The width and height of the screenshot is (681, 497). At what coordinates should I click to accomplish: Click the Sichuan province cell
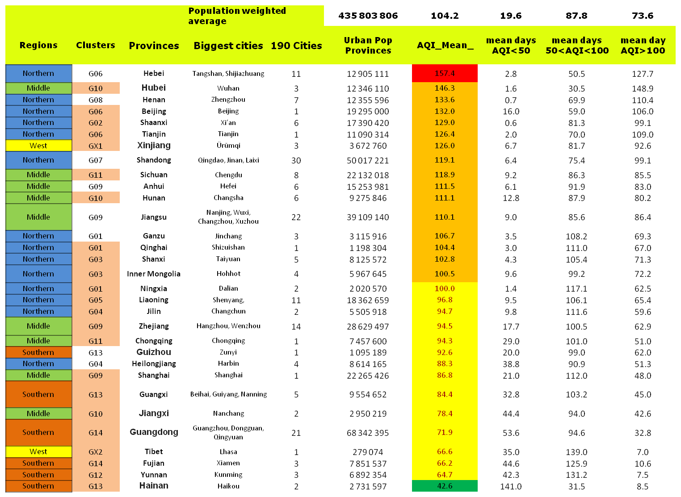point(154,175)
